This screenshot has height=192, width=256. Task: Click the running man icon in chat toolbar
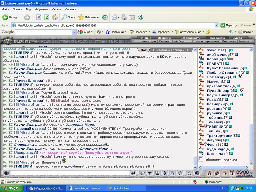tap(165, 173)
